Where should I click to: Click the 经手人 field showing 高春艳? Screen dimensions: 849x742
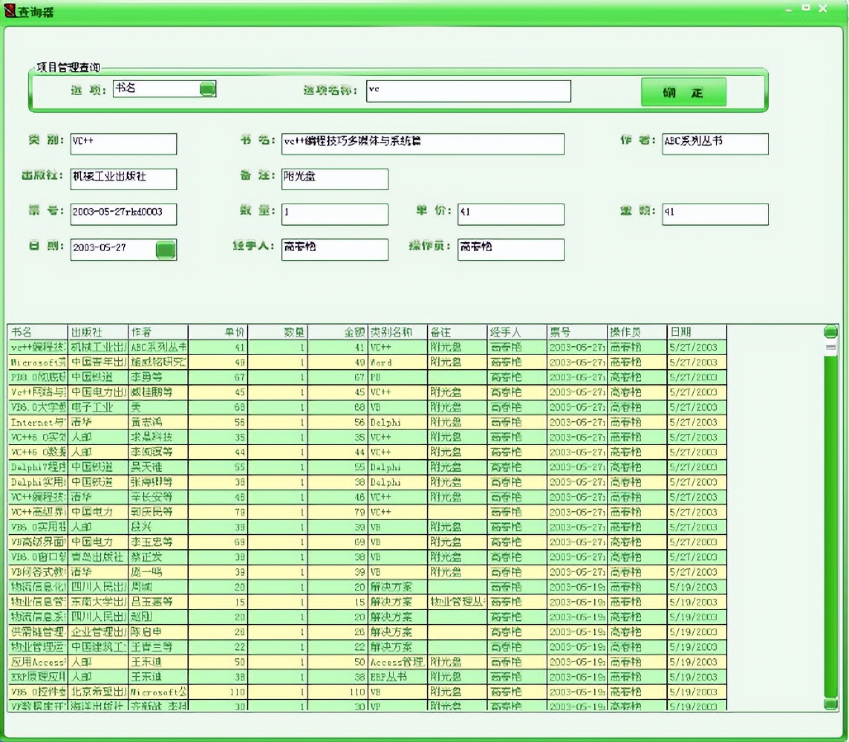[x=335, y=249]
